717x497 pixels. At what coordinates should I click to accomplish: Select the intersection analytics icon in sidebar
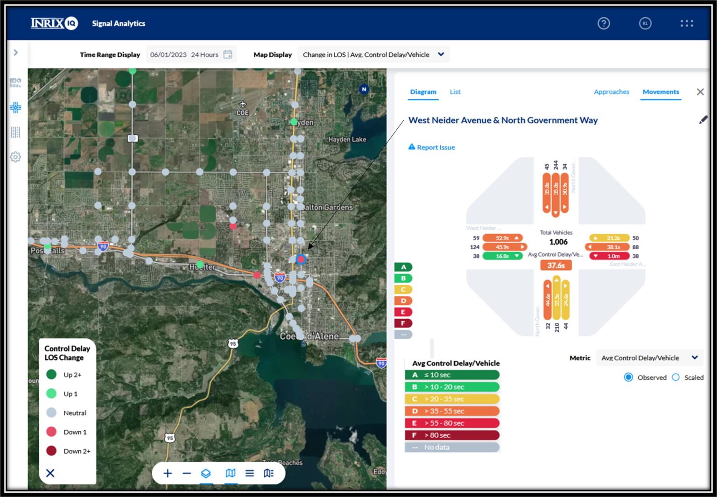(x=15, y=106)
